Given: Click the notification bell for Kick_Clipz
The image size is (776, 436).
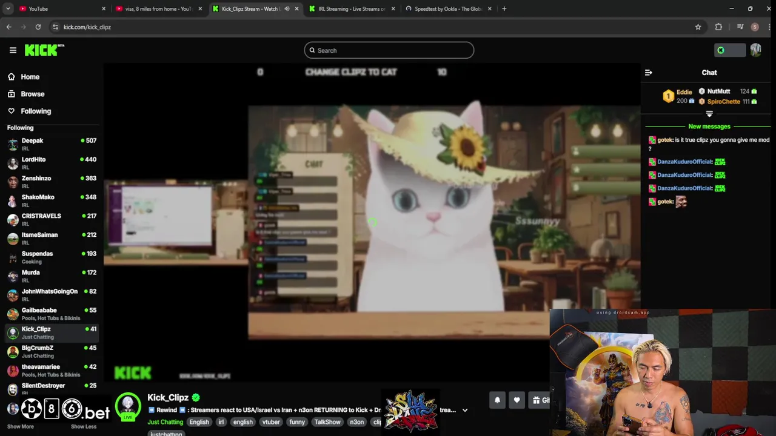Looking at the screenshot, I should (x=497, y=400).
